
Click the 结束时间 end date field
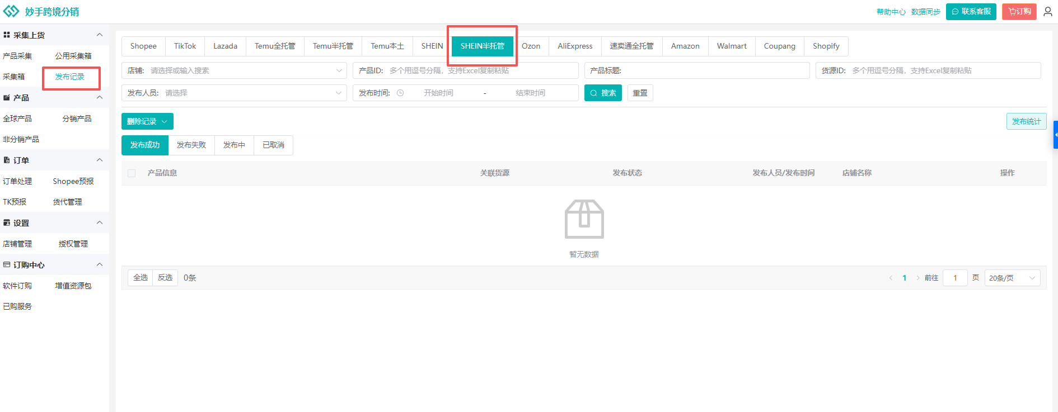tap(530, 93)
